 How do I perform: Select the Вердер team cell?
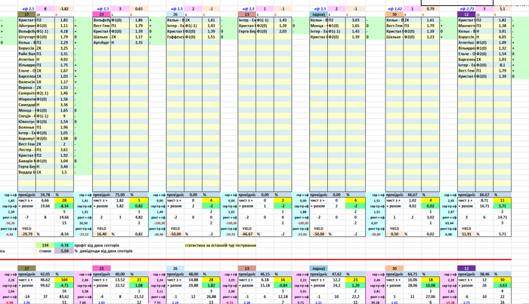(26, 173)
